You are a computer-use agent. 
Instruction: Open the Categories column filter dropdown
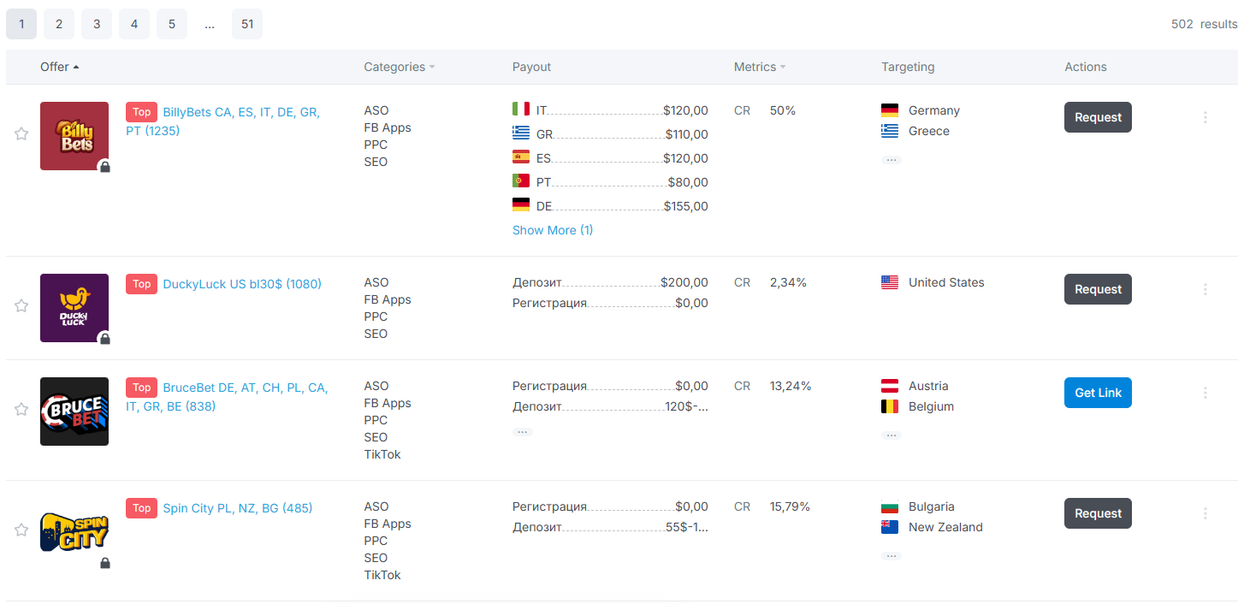(399, 67)
